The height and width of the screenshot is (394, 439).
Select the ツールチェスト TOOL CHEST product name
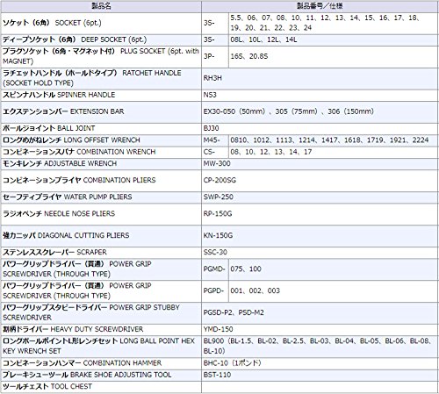101,387
